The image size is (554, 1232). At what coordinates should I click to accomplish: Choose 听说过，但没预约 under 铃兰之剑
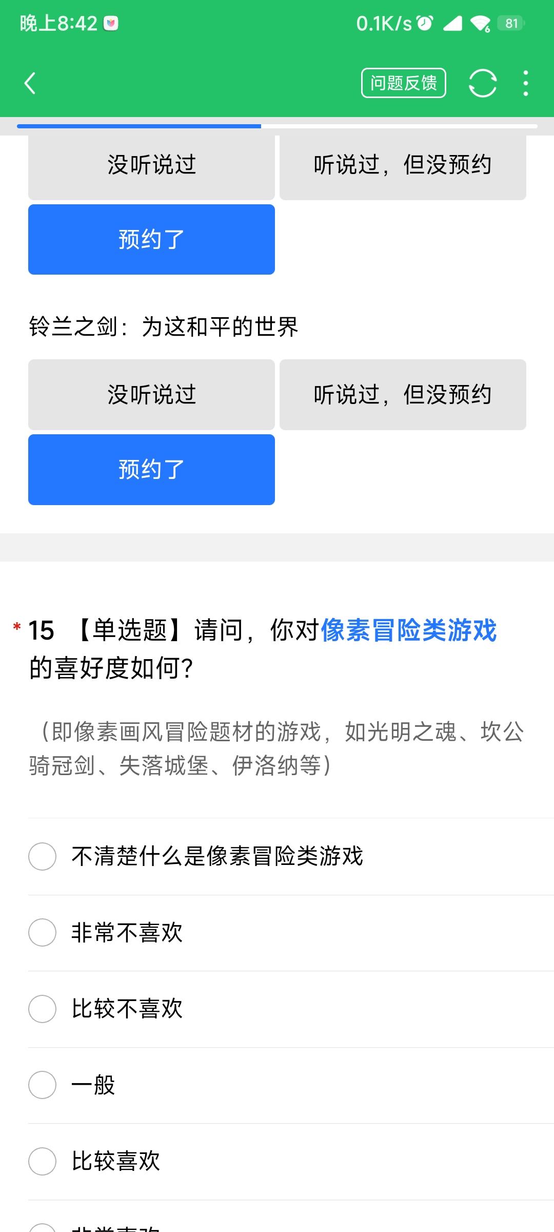pos(403,395)
